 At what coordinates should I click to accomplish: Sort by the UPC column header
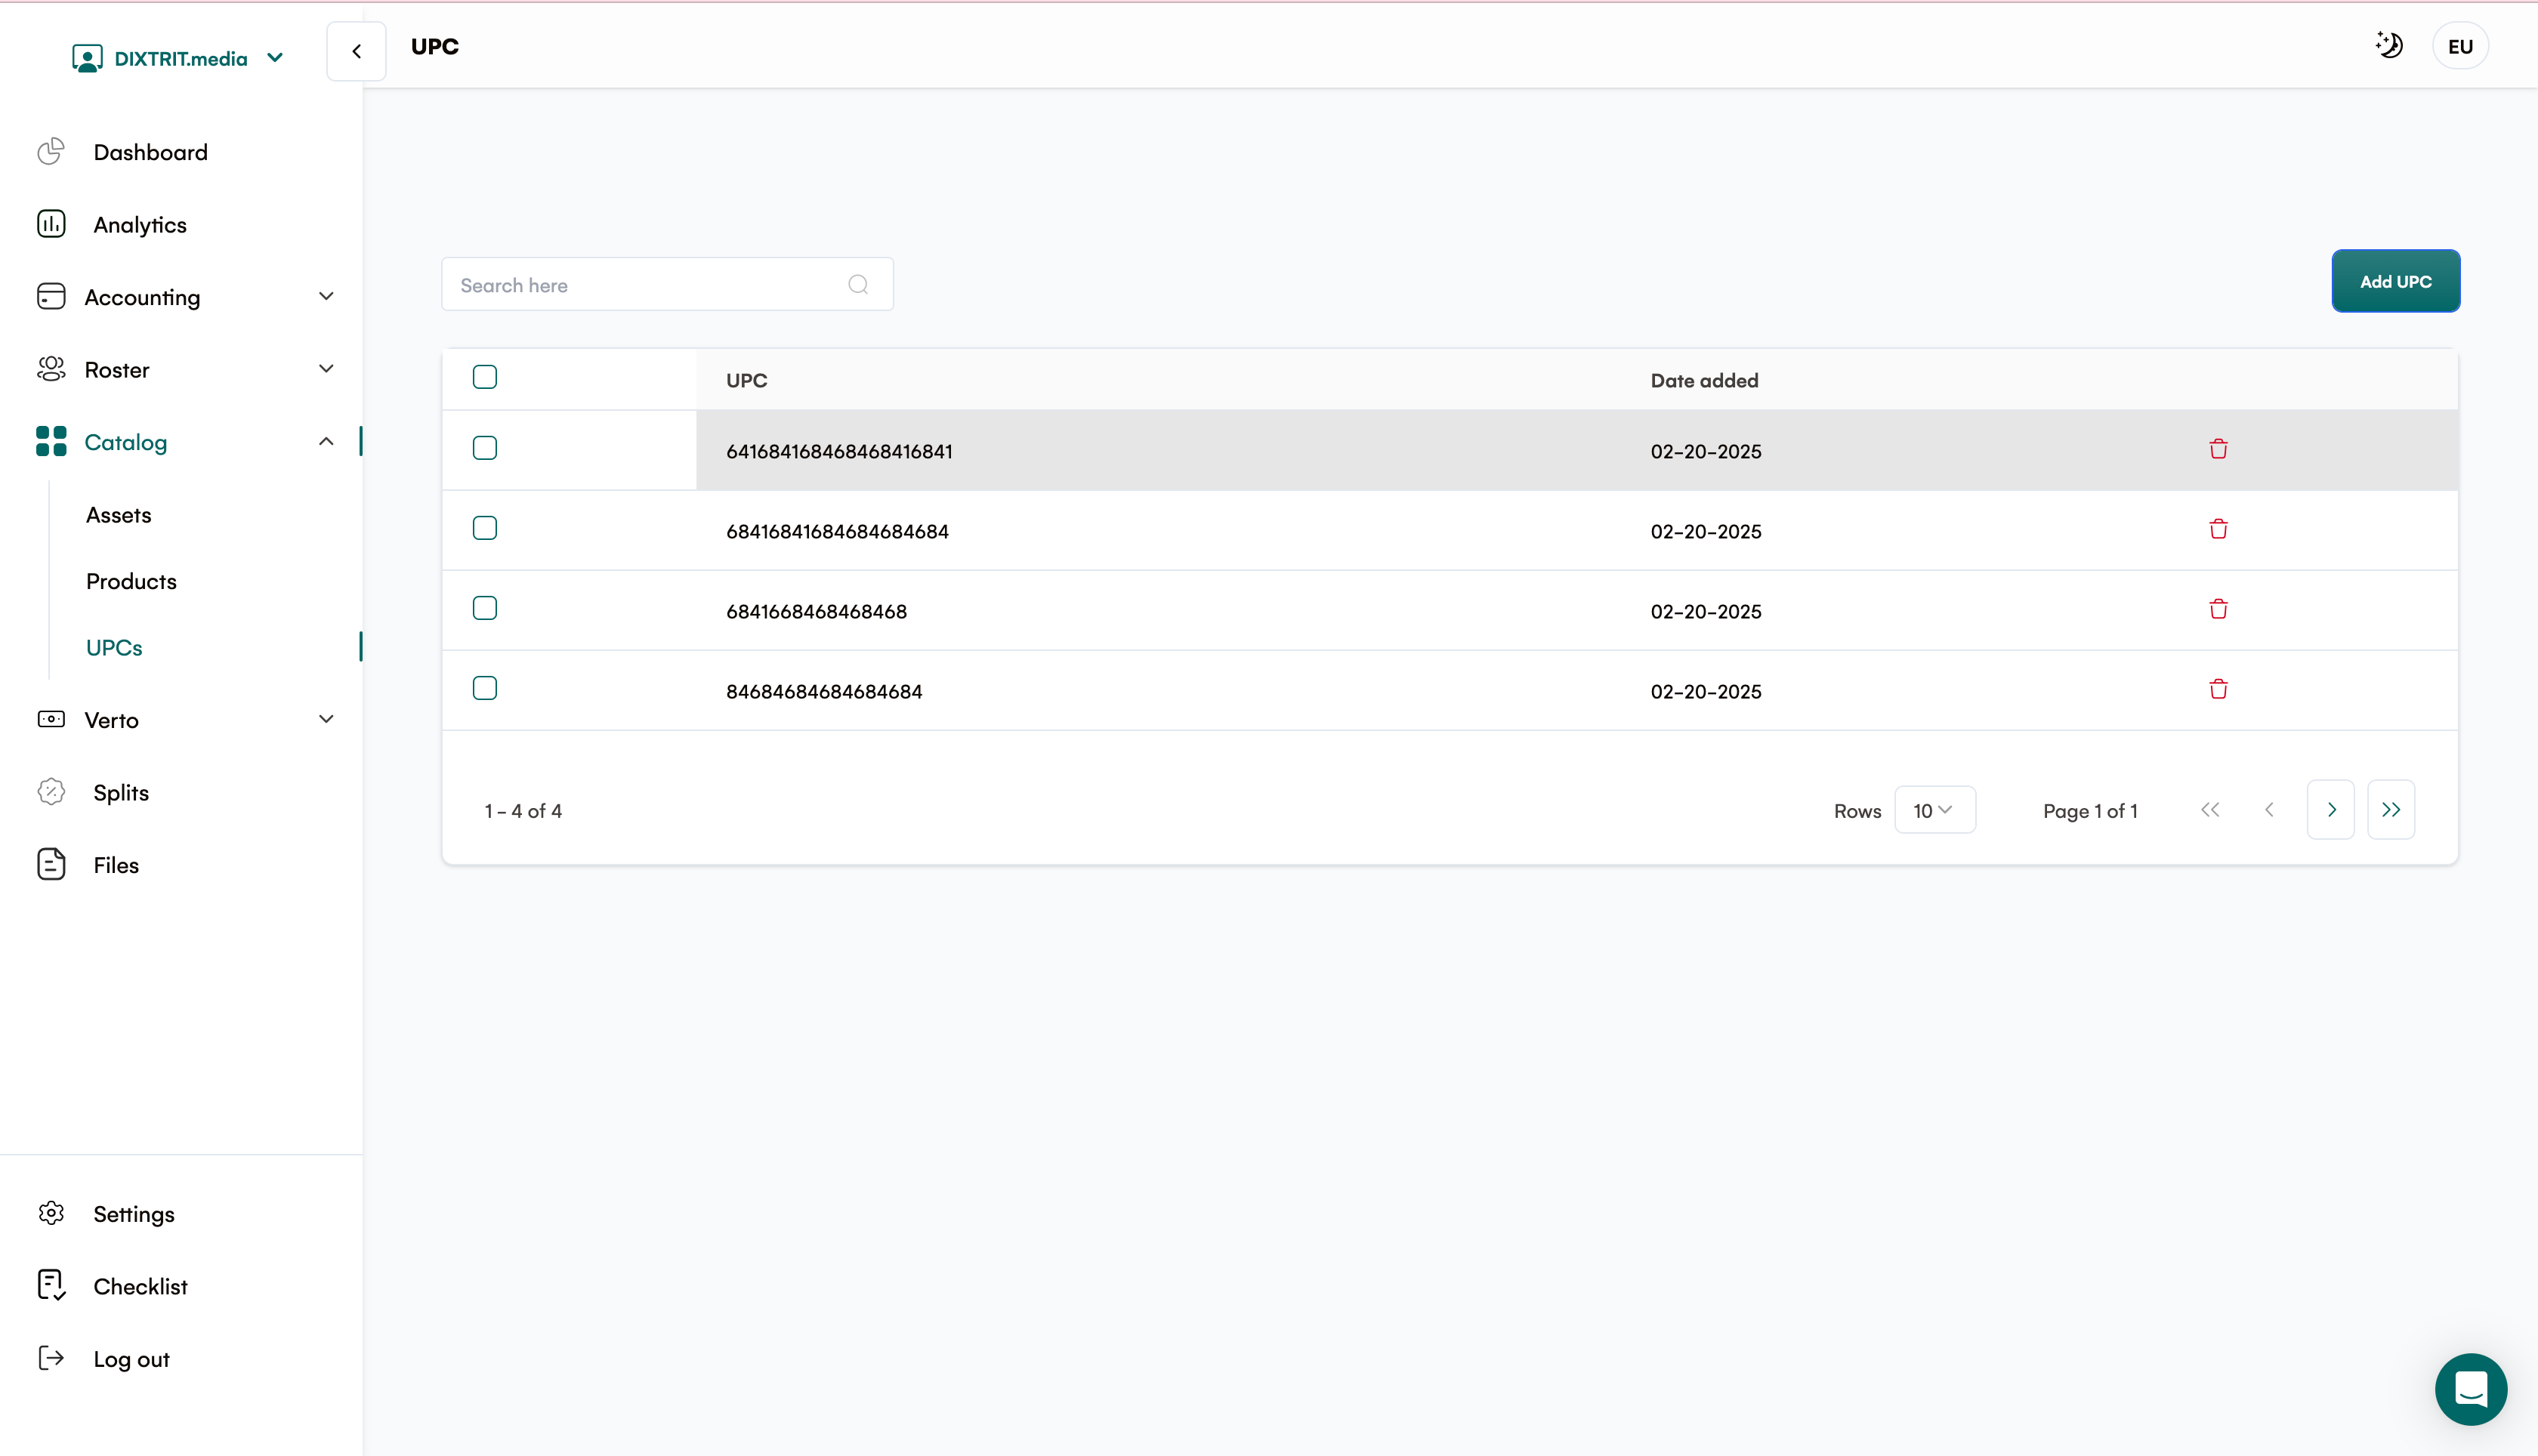[747, 380]
